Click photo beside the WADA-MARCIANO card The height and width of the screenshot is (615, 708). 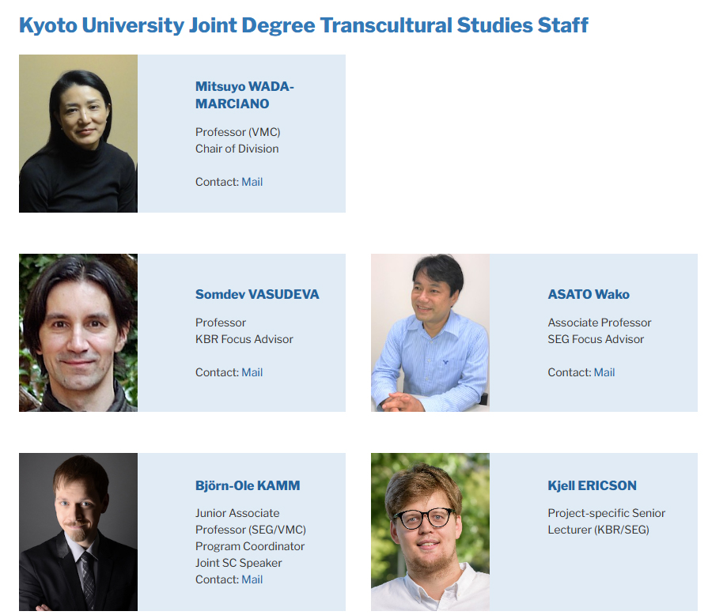point(78,134)
